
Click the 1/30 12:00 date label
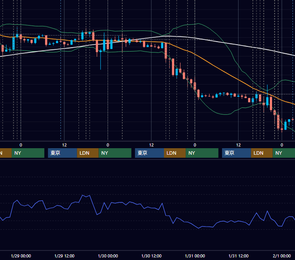point(151,256)
